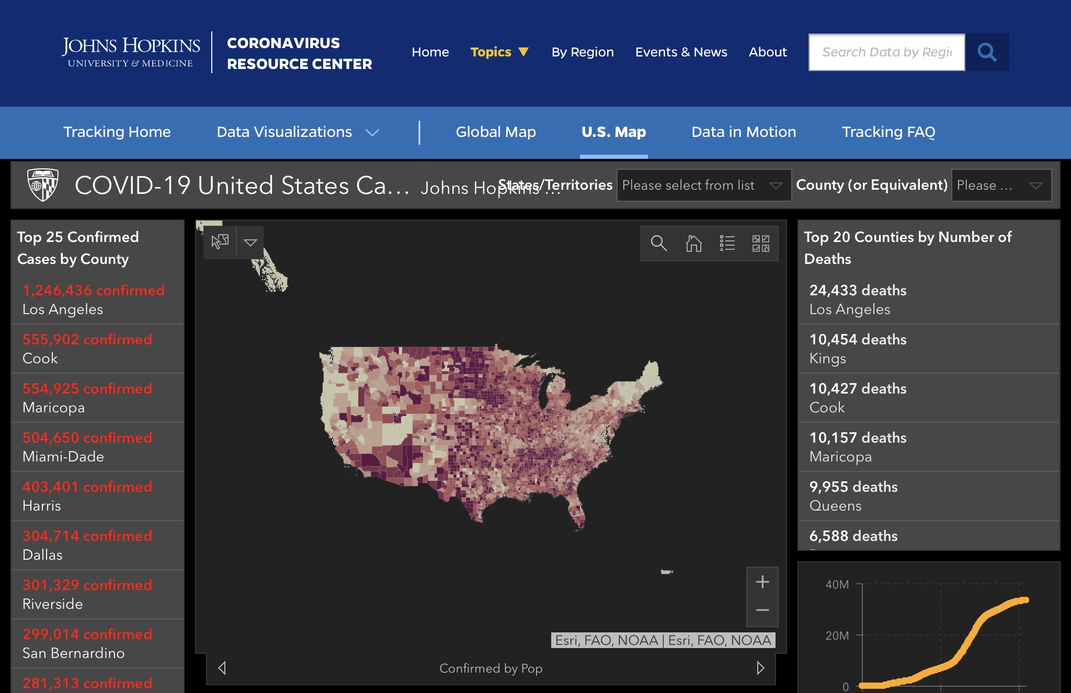Focus the Search Data by Region field
Image resolution: width=1071 pixels, height=693 pixels.
[x=886, y=52]
